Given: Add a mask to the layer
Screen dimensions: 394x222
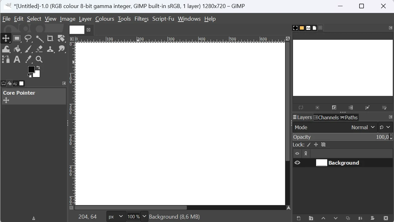Looking at the screenshot, I should pos(372,218).
